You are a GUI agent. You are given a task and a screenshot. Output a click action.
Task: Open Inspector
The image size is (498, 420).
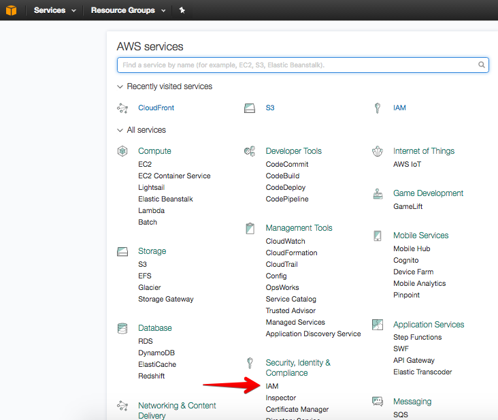point(281,398)
